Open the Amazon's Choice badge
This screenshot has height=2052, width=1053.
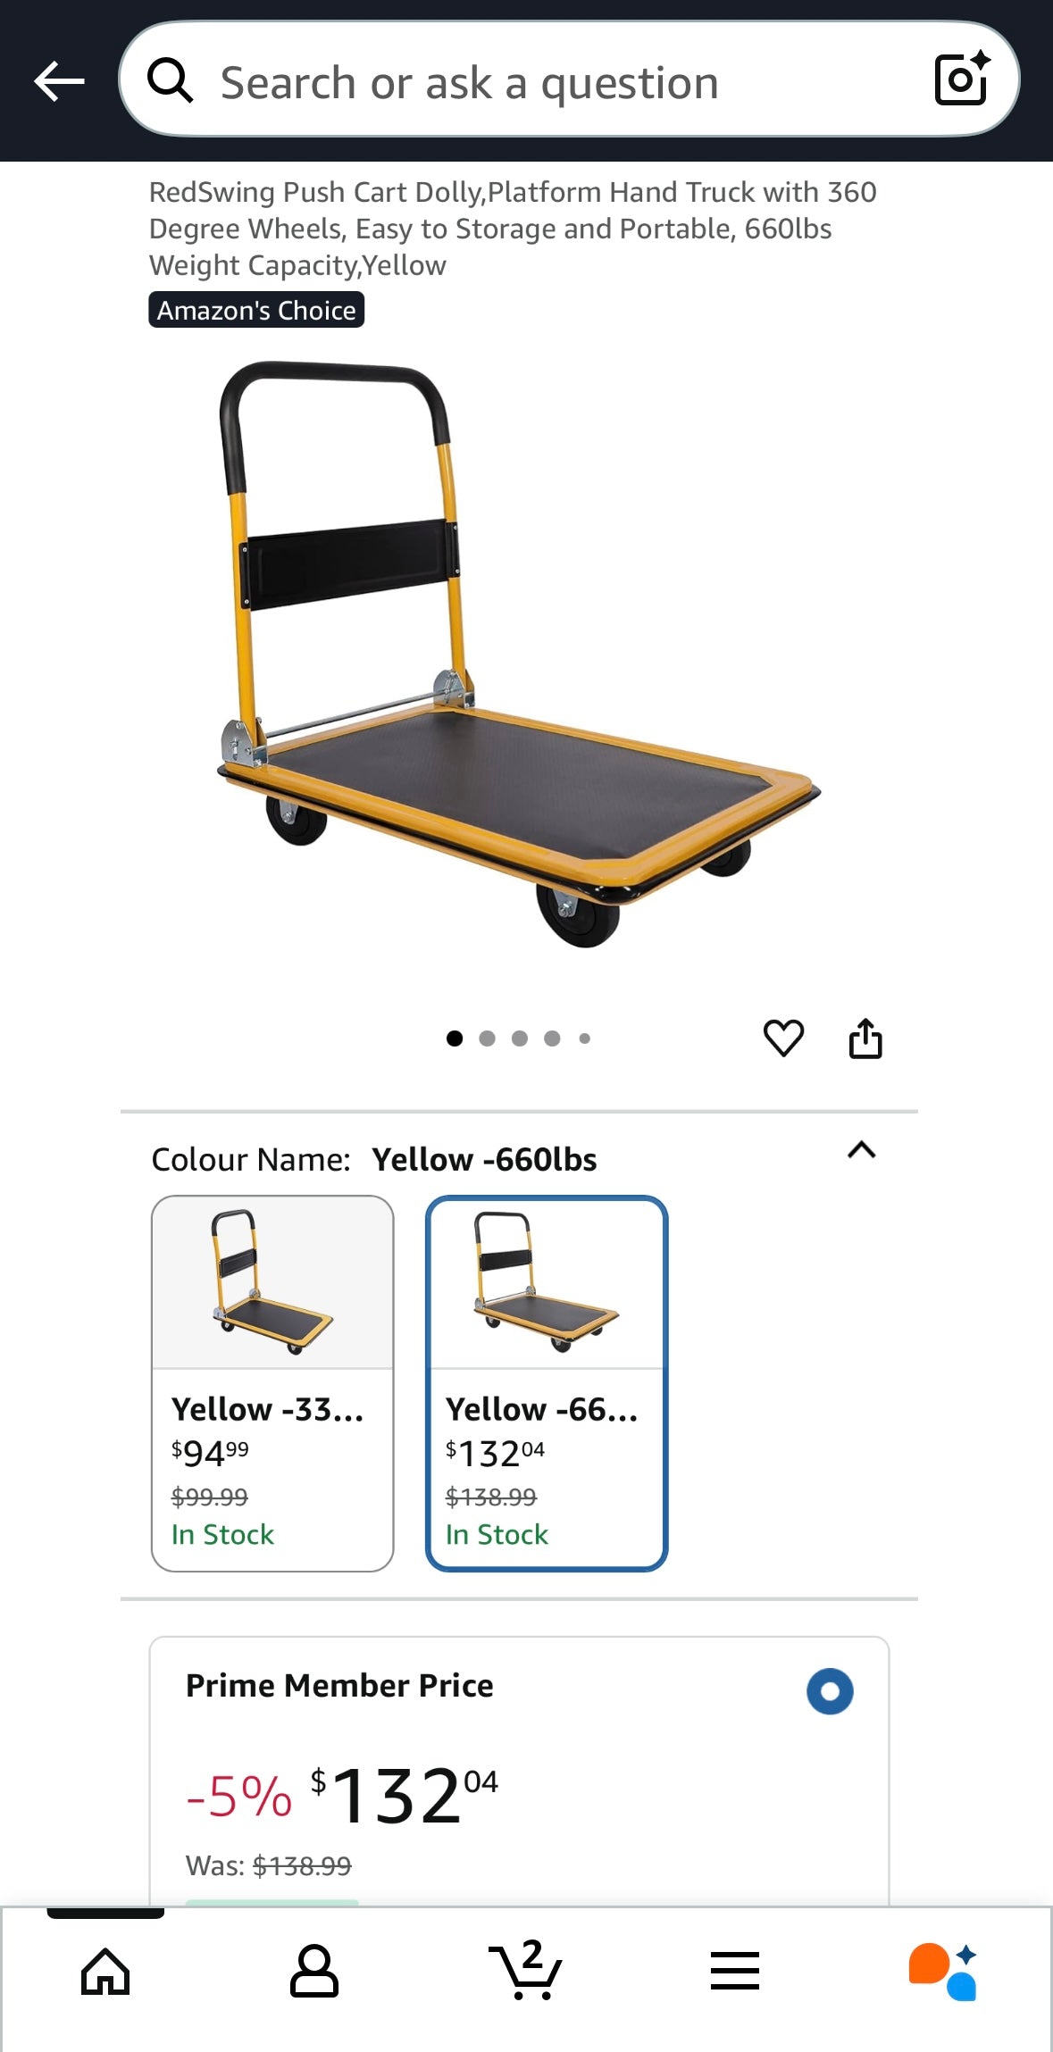[256, 310]
